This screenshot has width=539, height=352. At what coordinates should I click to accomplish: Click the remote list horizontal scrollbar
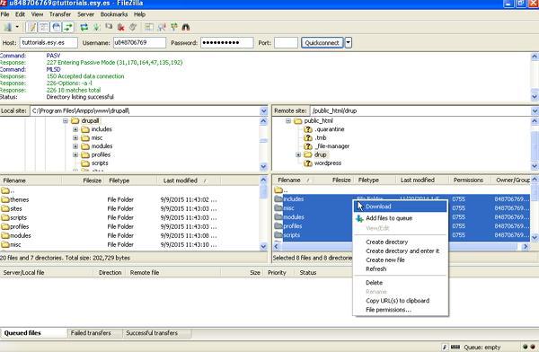pos(401,246)
